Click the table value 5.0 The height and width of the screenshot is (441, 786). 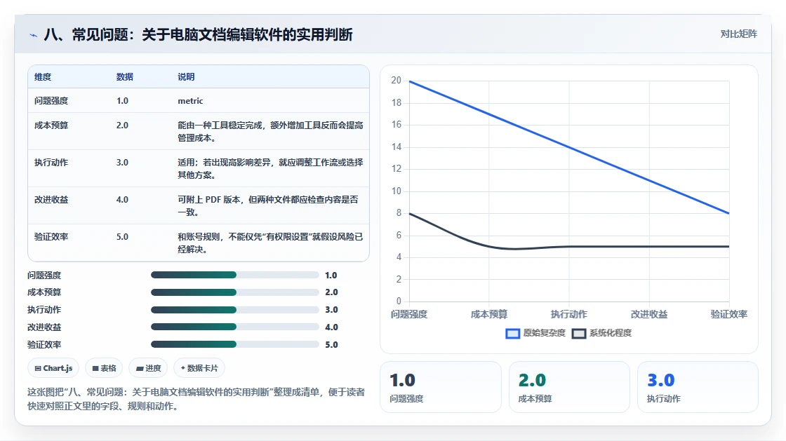pos(122,236)
